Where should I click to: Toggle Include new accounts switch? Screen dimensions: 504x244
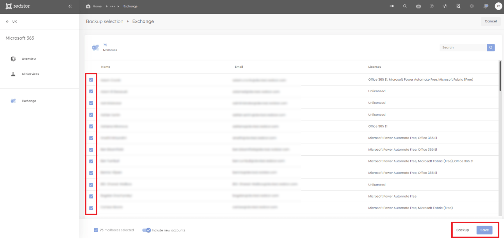pos(146,230)
